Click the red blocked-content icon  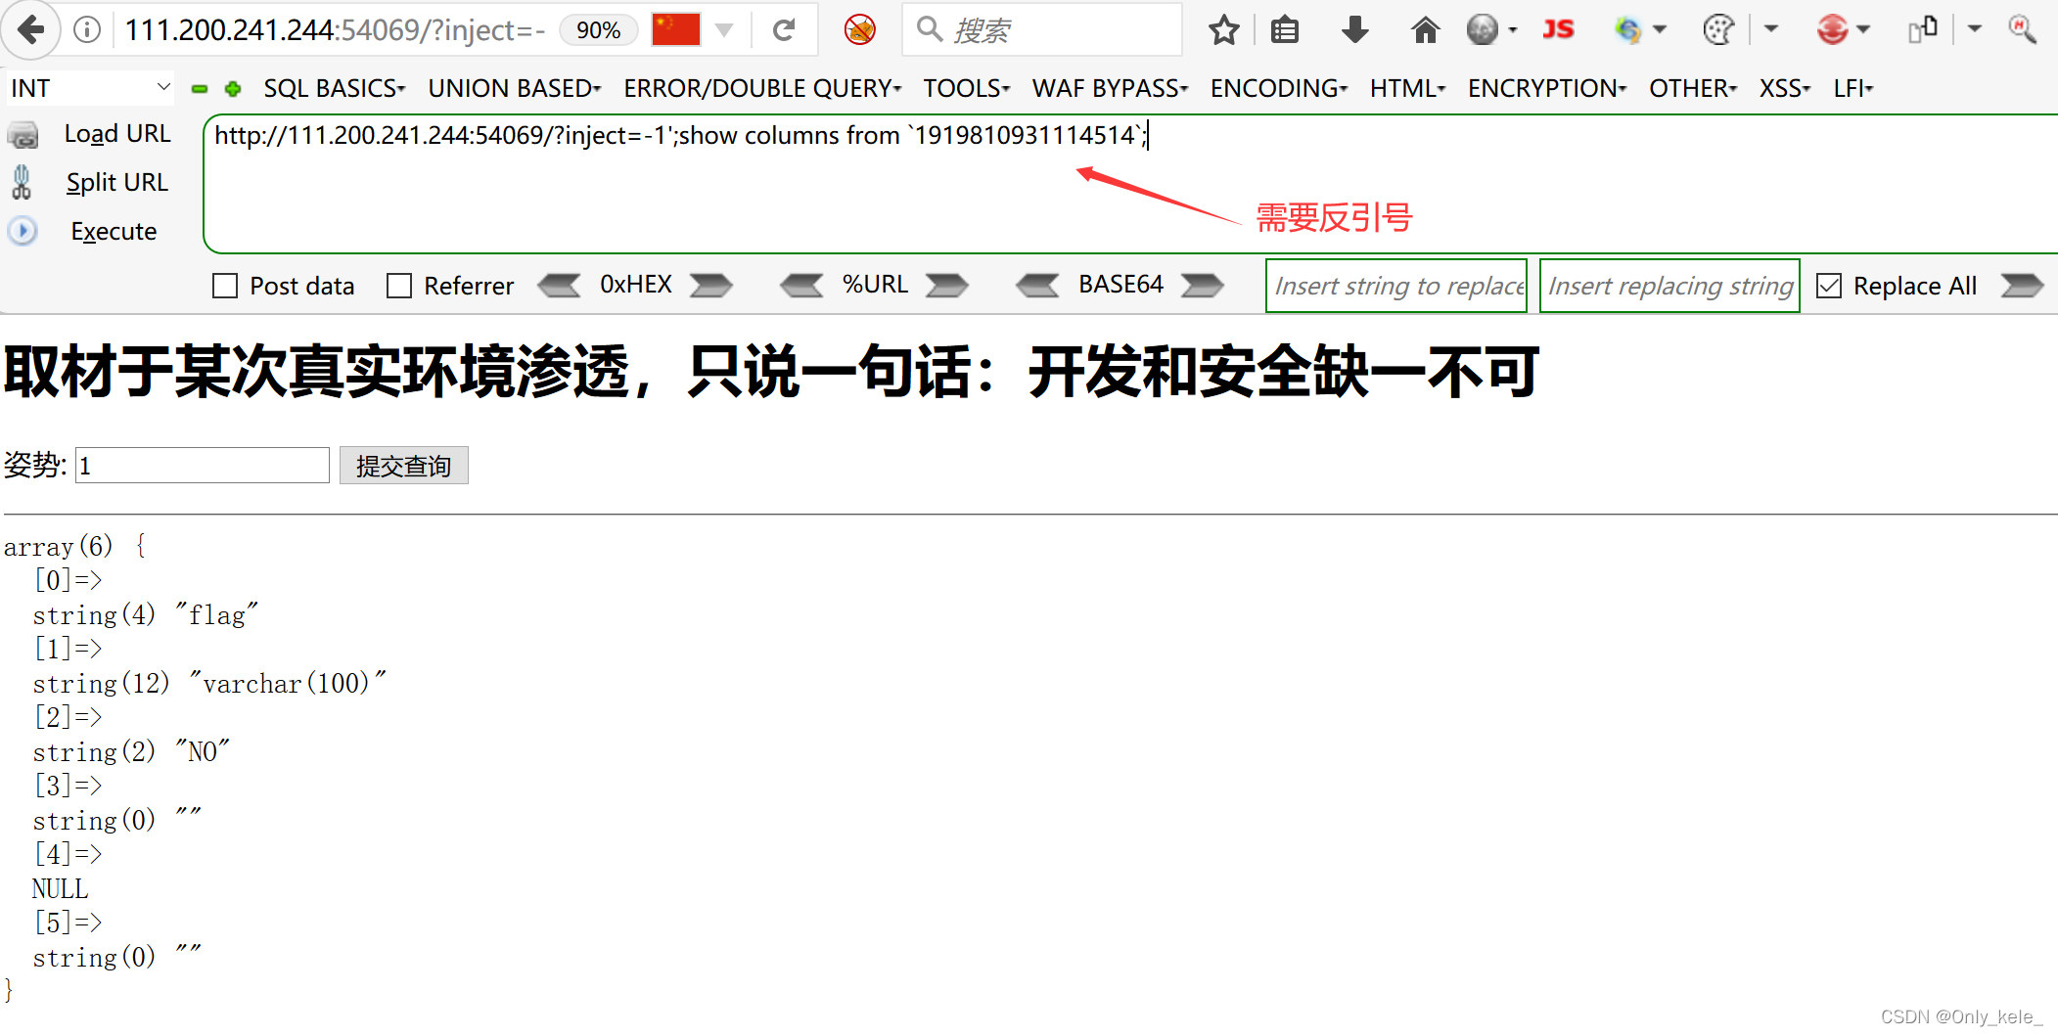pyautogui.click(x=859, y=30)
